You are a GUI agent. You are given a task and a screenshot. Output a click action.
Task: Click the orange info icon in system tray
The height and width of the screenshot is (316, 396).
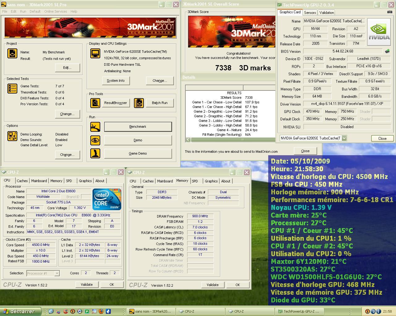coord(367,311)
